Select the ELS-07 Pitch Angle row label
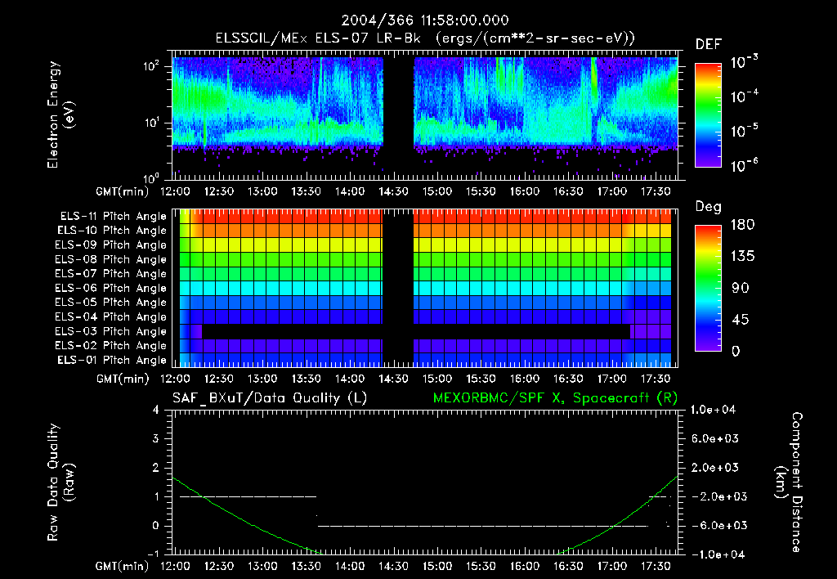The height and width of the screenshot is (579, 837). [111, 273]
